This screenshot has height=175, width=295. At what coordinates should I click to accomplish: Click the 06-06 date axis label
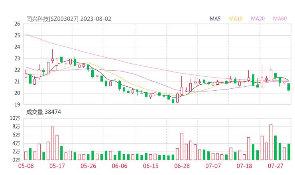(120, 166)
